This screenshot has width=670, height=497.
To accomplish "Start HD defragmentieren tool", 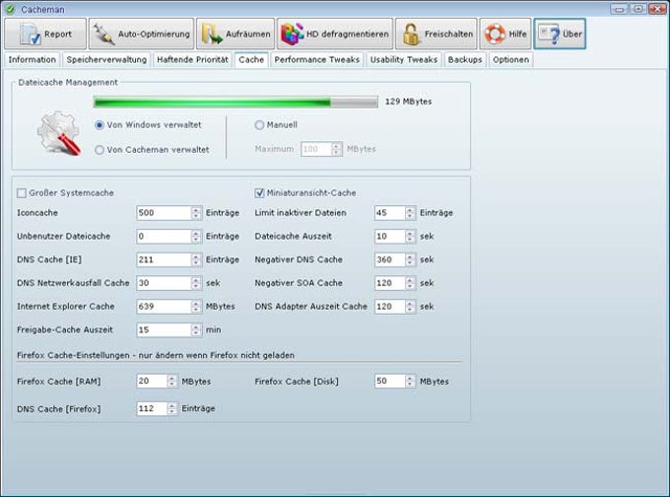I will click(335, 34).
